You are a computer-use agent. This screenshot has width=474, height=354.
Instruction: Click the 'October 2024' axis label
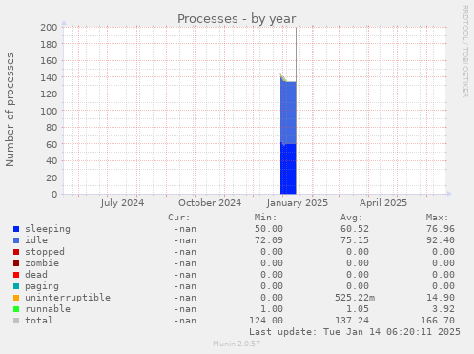(210, 203)
